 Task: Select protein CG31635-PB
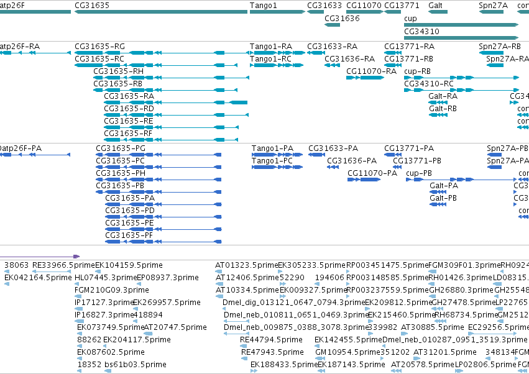159,192
